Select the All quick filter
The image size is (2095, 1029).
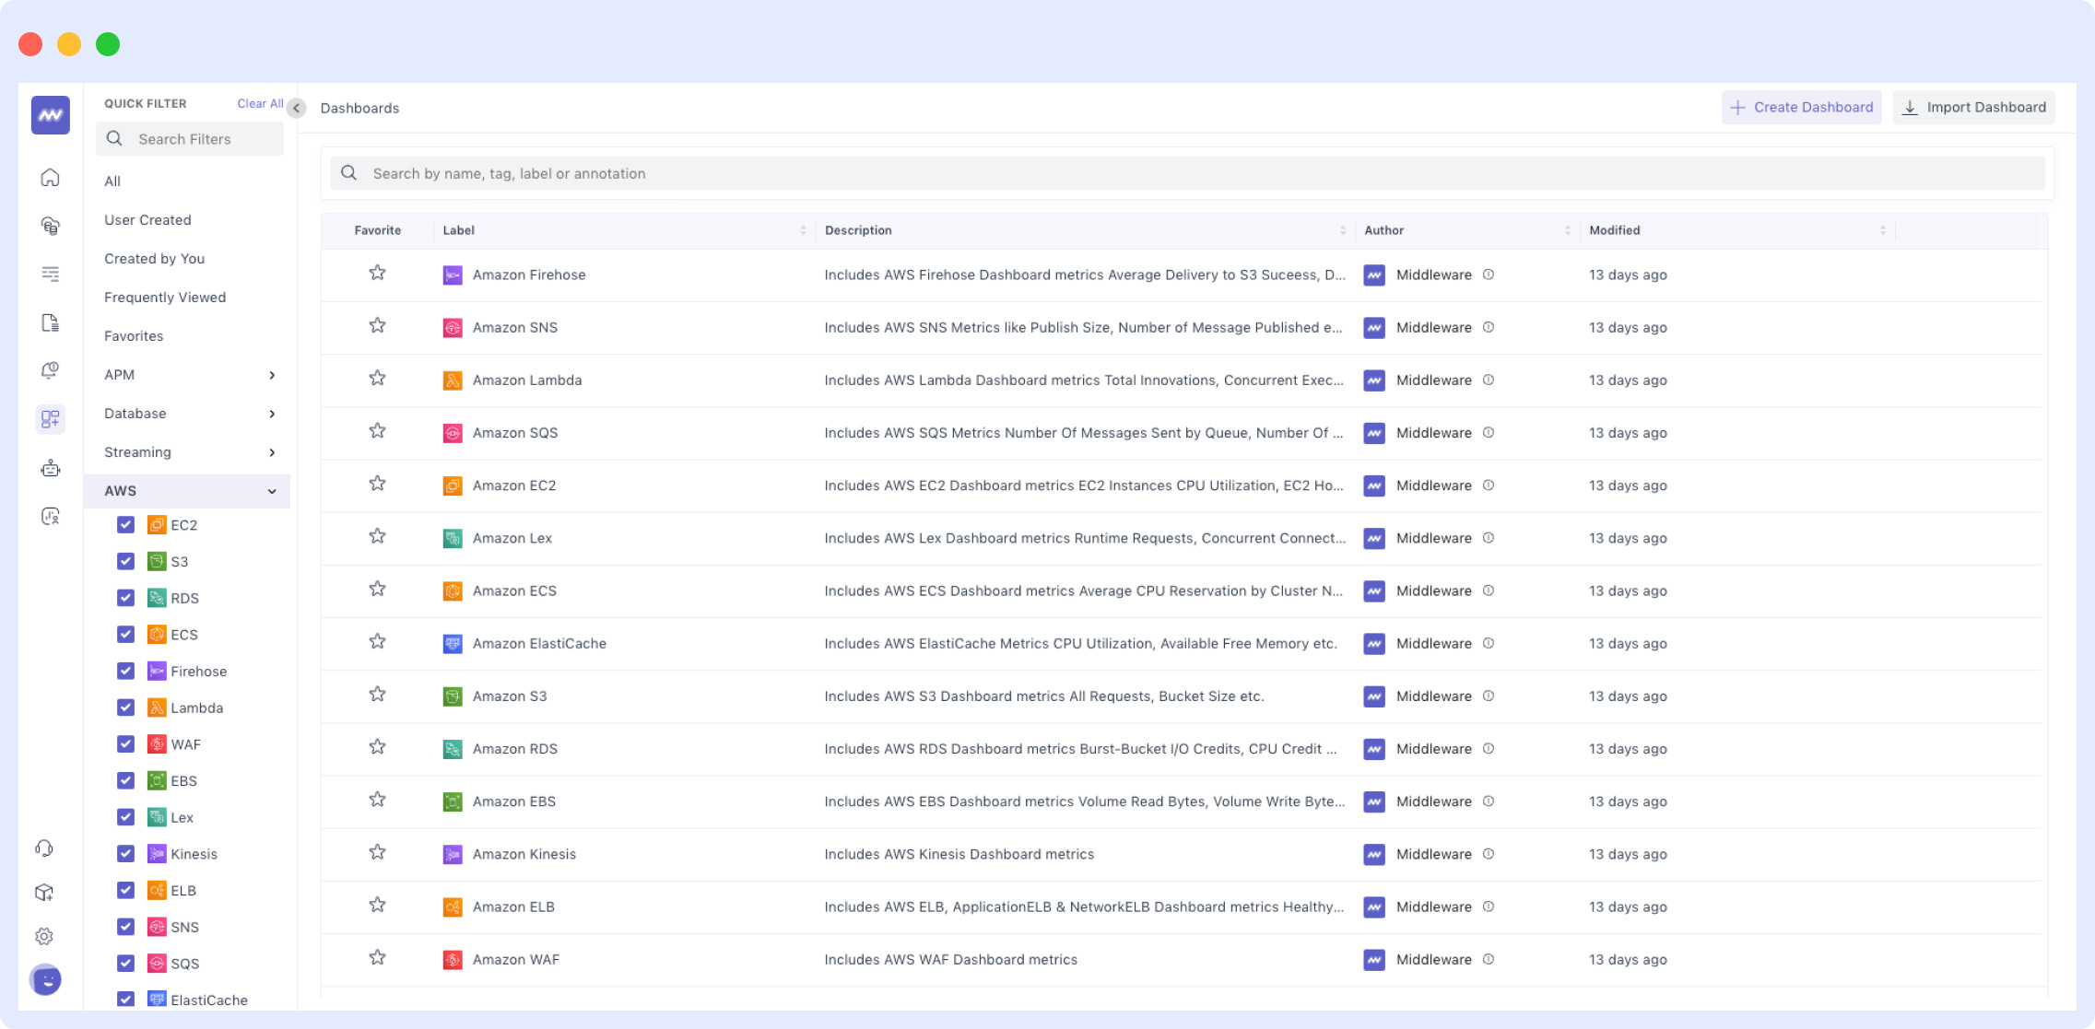112,181
